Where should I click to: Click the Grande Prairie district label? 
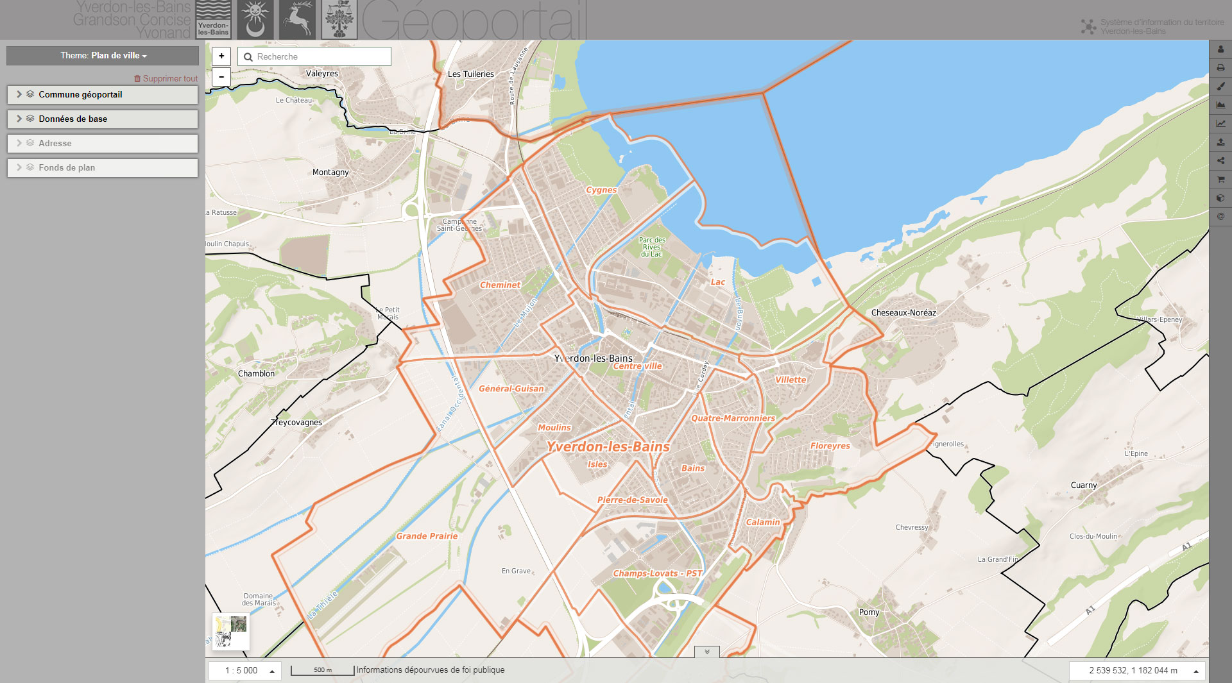(x=427, y=536)
